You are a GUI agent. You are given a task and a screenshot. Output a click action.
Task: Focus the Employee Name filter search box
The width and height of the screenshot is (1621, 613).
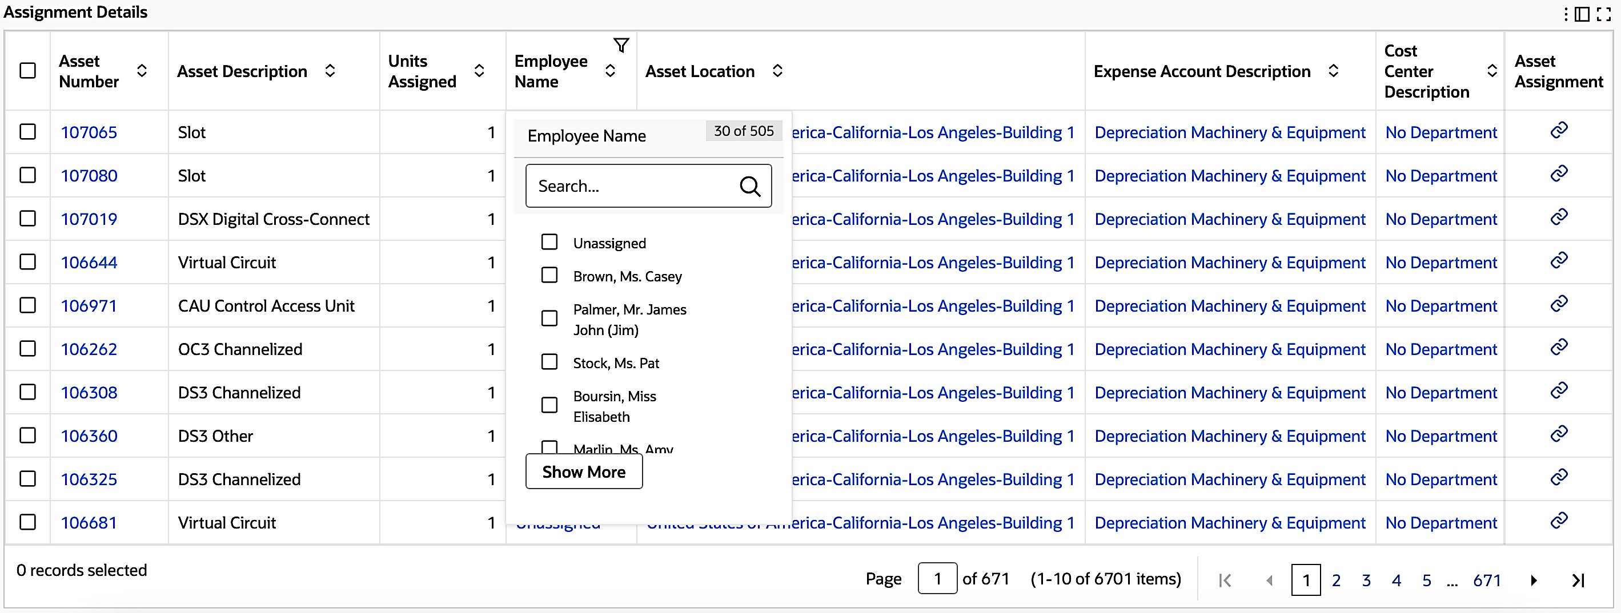pos(648,186)
